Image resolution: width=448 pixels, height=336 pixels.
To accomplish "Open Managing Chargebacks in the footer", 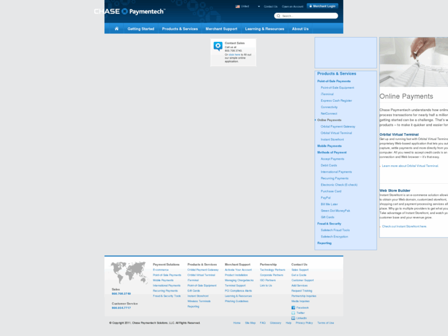I will (x=239, y=281).
